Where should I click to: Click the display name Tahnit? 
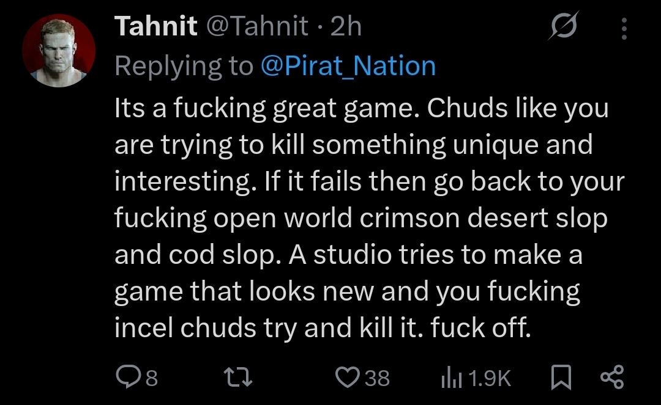tap(155, 26)
